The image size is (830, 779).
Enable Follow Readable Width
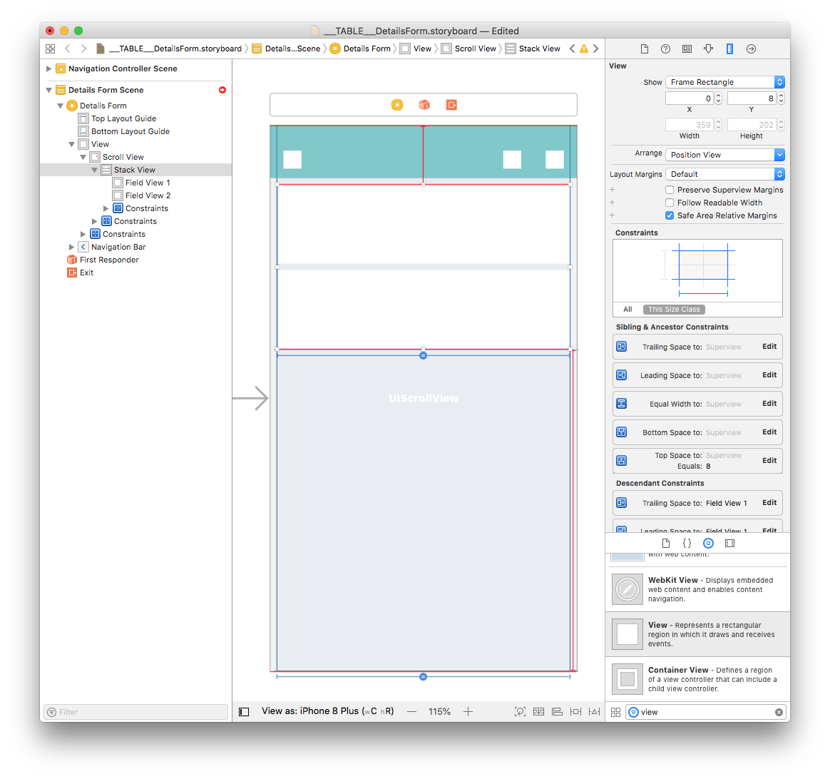pyautogui.click(x=670, y=203)
